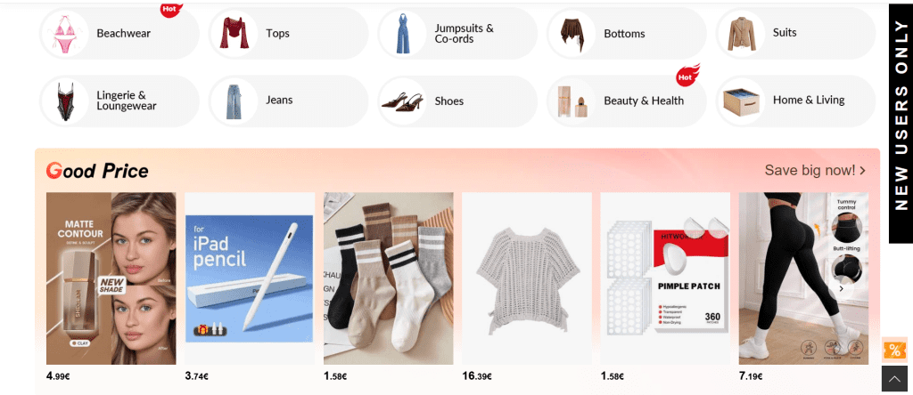Select the Lingerie & Loungewear bodysuit icon
Screen dimensions: 913x395
pyautogui.click(x=64, y=101)
